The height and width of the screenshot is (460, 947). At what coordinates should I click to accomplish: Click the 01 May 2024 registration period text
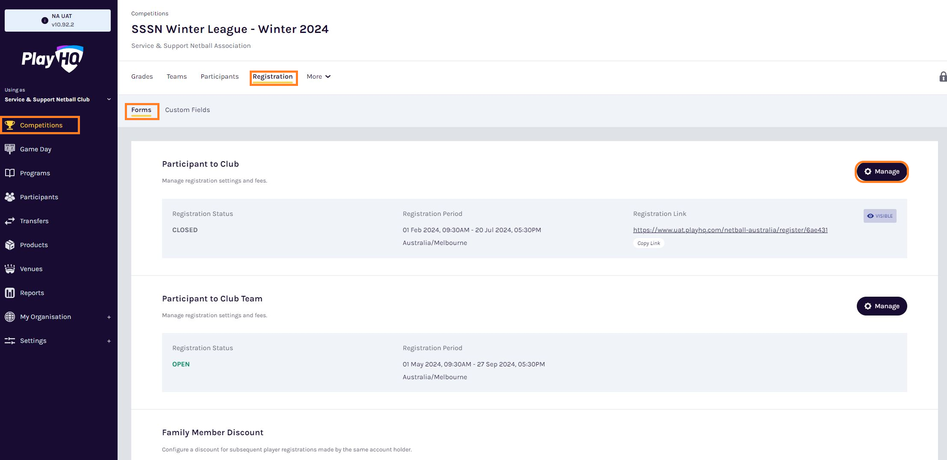click(474, 364)
